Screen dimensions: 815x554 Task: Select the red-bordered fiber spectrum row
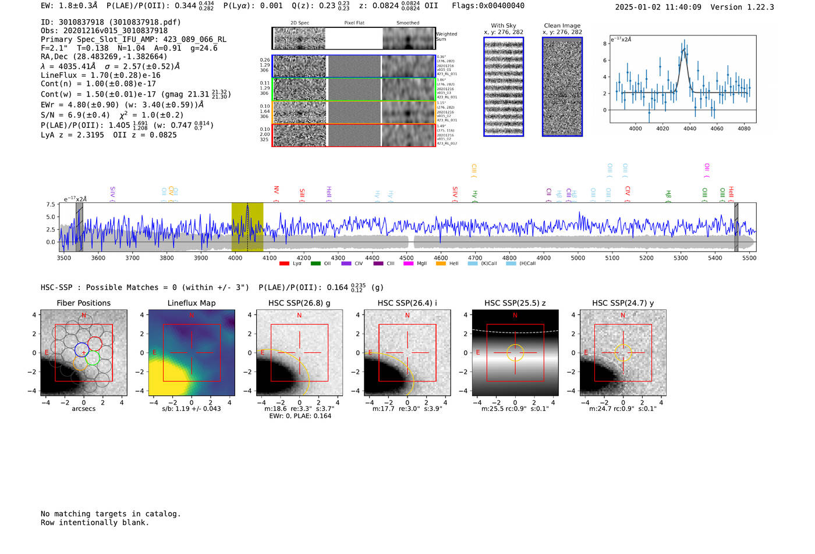[x=354, y=135]
